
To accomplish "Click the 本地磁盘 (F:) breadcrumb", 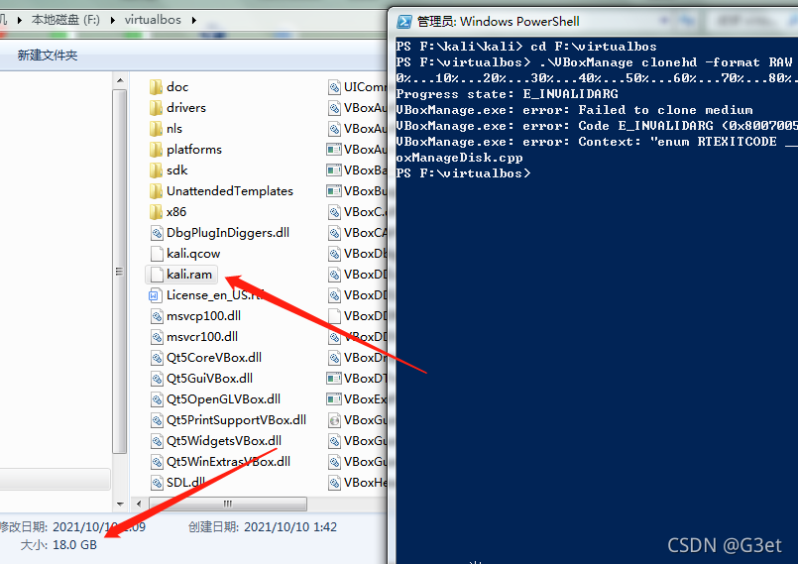I will pyautogui.click(x=65, y=20).
